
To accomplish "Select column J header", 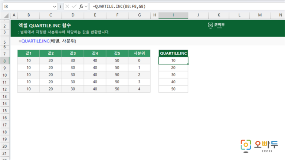I will [x=198, y=15].
